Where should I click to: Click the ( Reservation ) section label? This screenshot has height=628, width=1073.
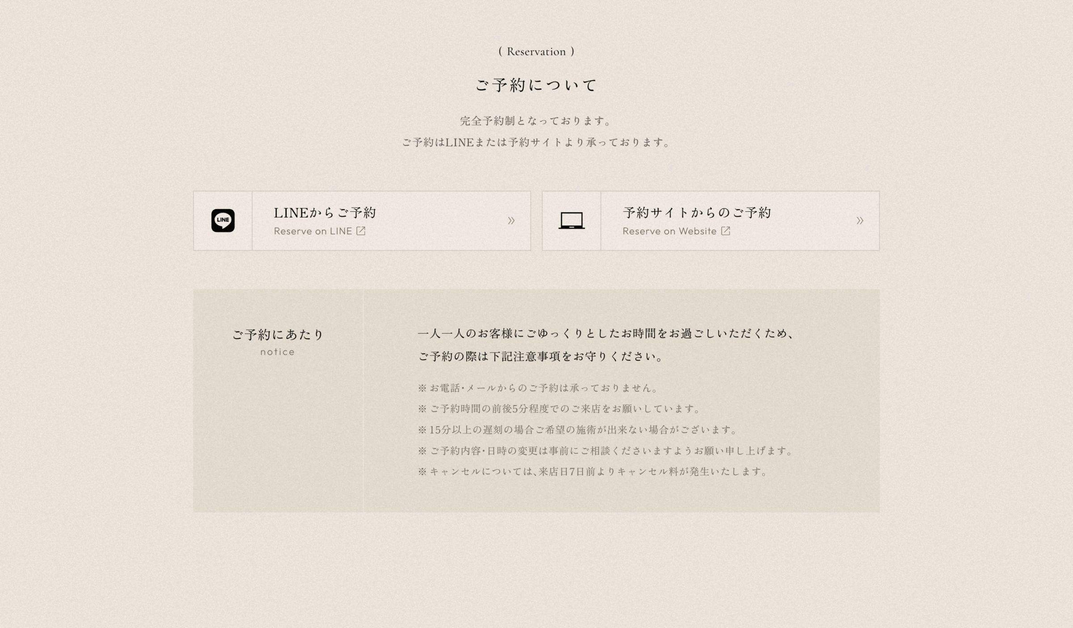click(x=536, y=51)
